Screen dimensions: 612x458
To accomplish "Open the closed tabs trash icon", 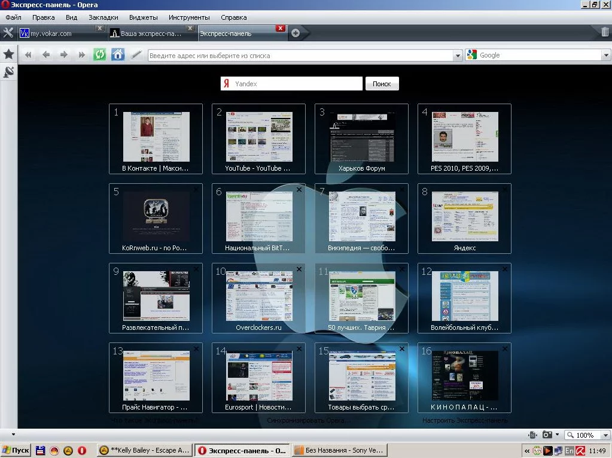I will tap(605, 32).
